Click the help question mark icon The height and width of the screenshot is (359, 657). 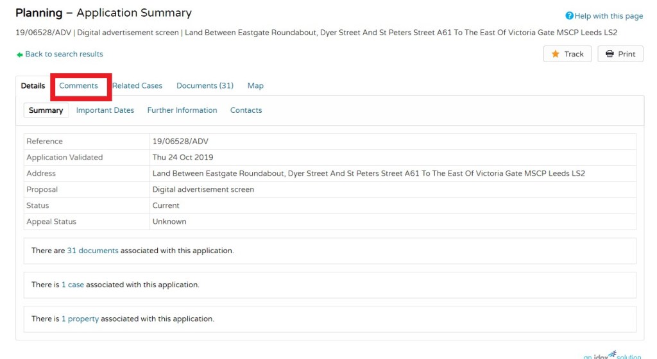tap(569, 16)
